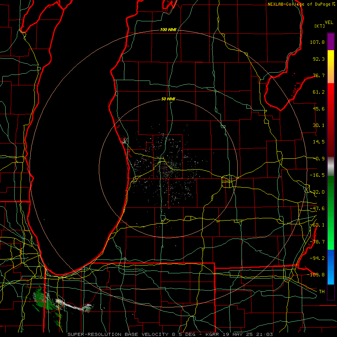Click the -78.7 scale value
The width and height of the screenshot is (337, 337).
point(317,242)
